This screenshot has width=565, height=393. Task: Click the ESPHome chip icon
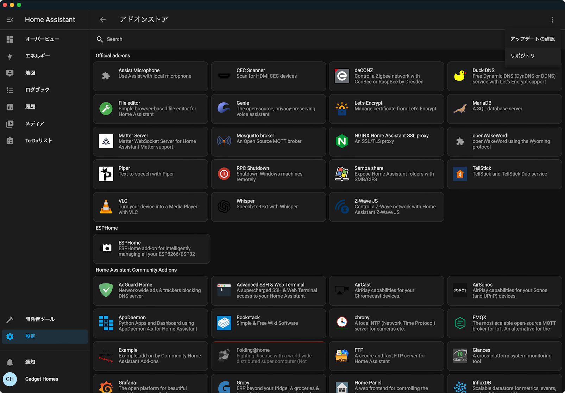pyautogui.click(x=107, y=248)
